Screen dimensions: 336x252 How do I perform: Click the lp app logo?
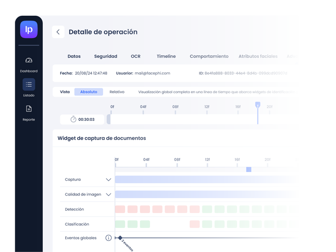point(29,29)
